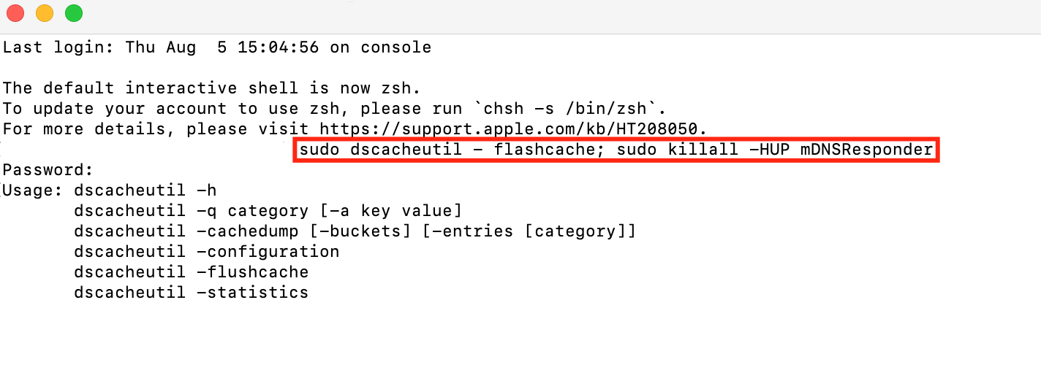
Task: Click the "dscacheutil -flushcache" usage line
Action: 191,272
